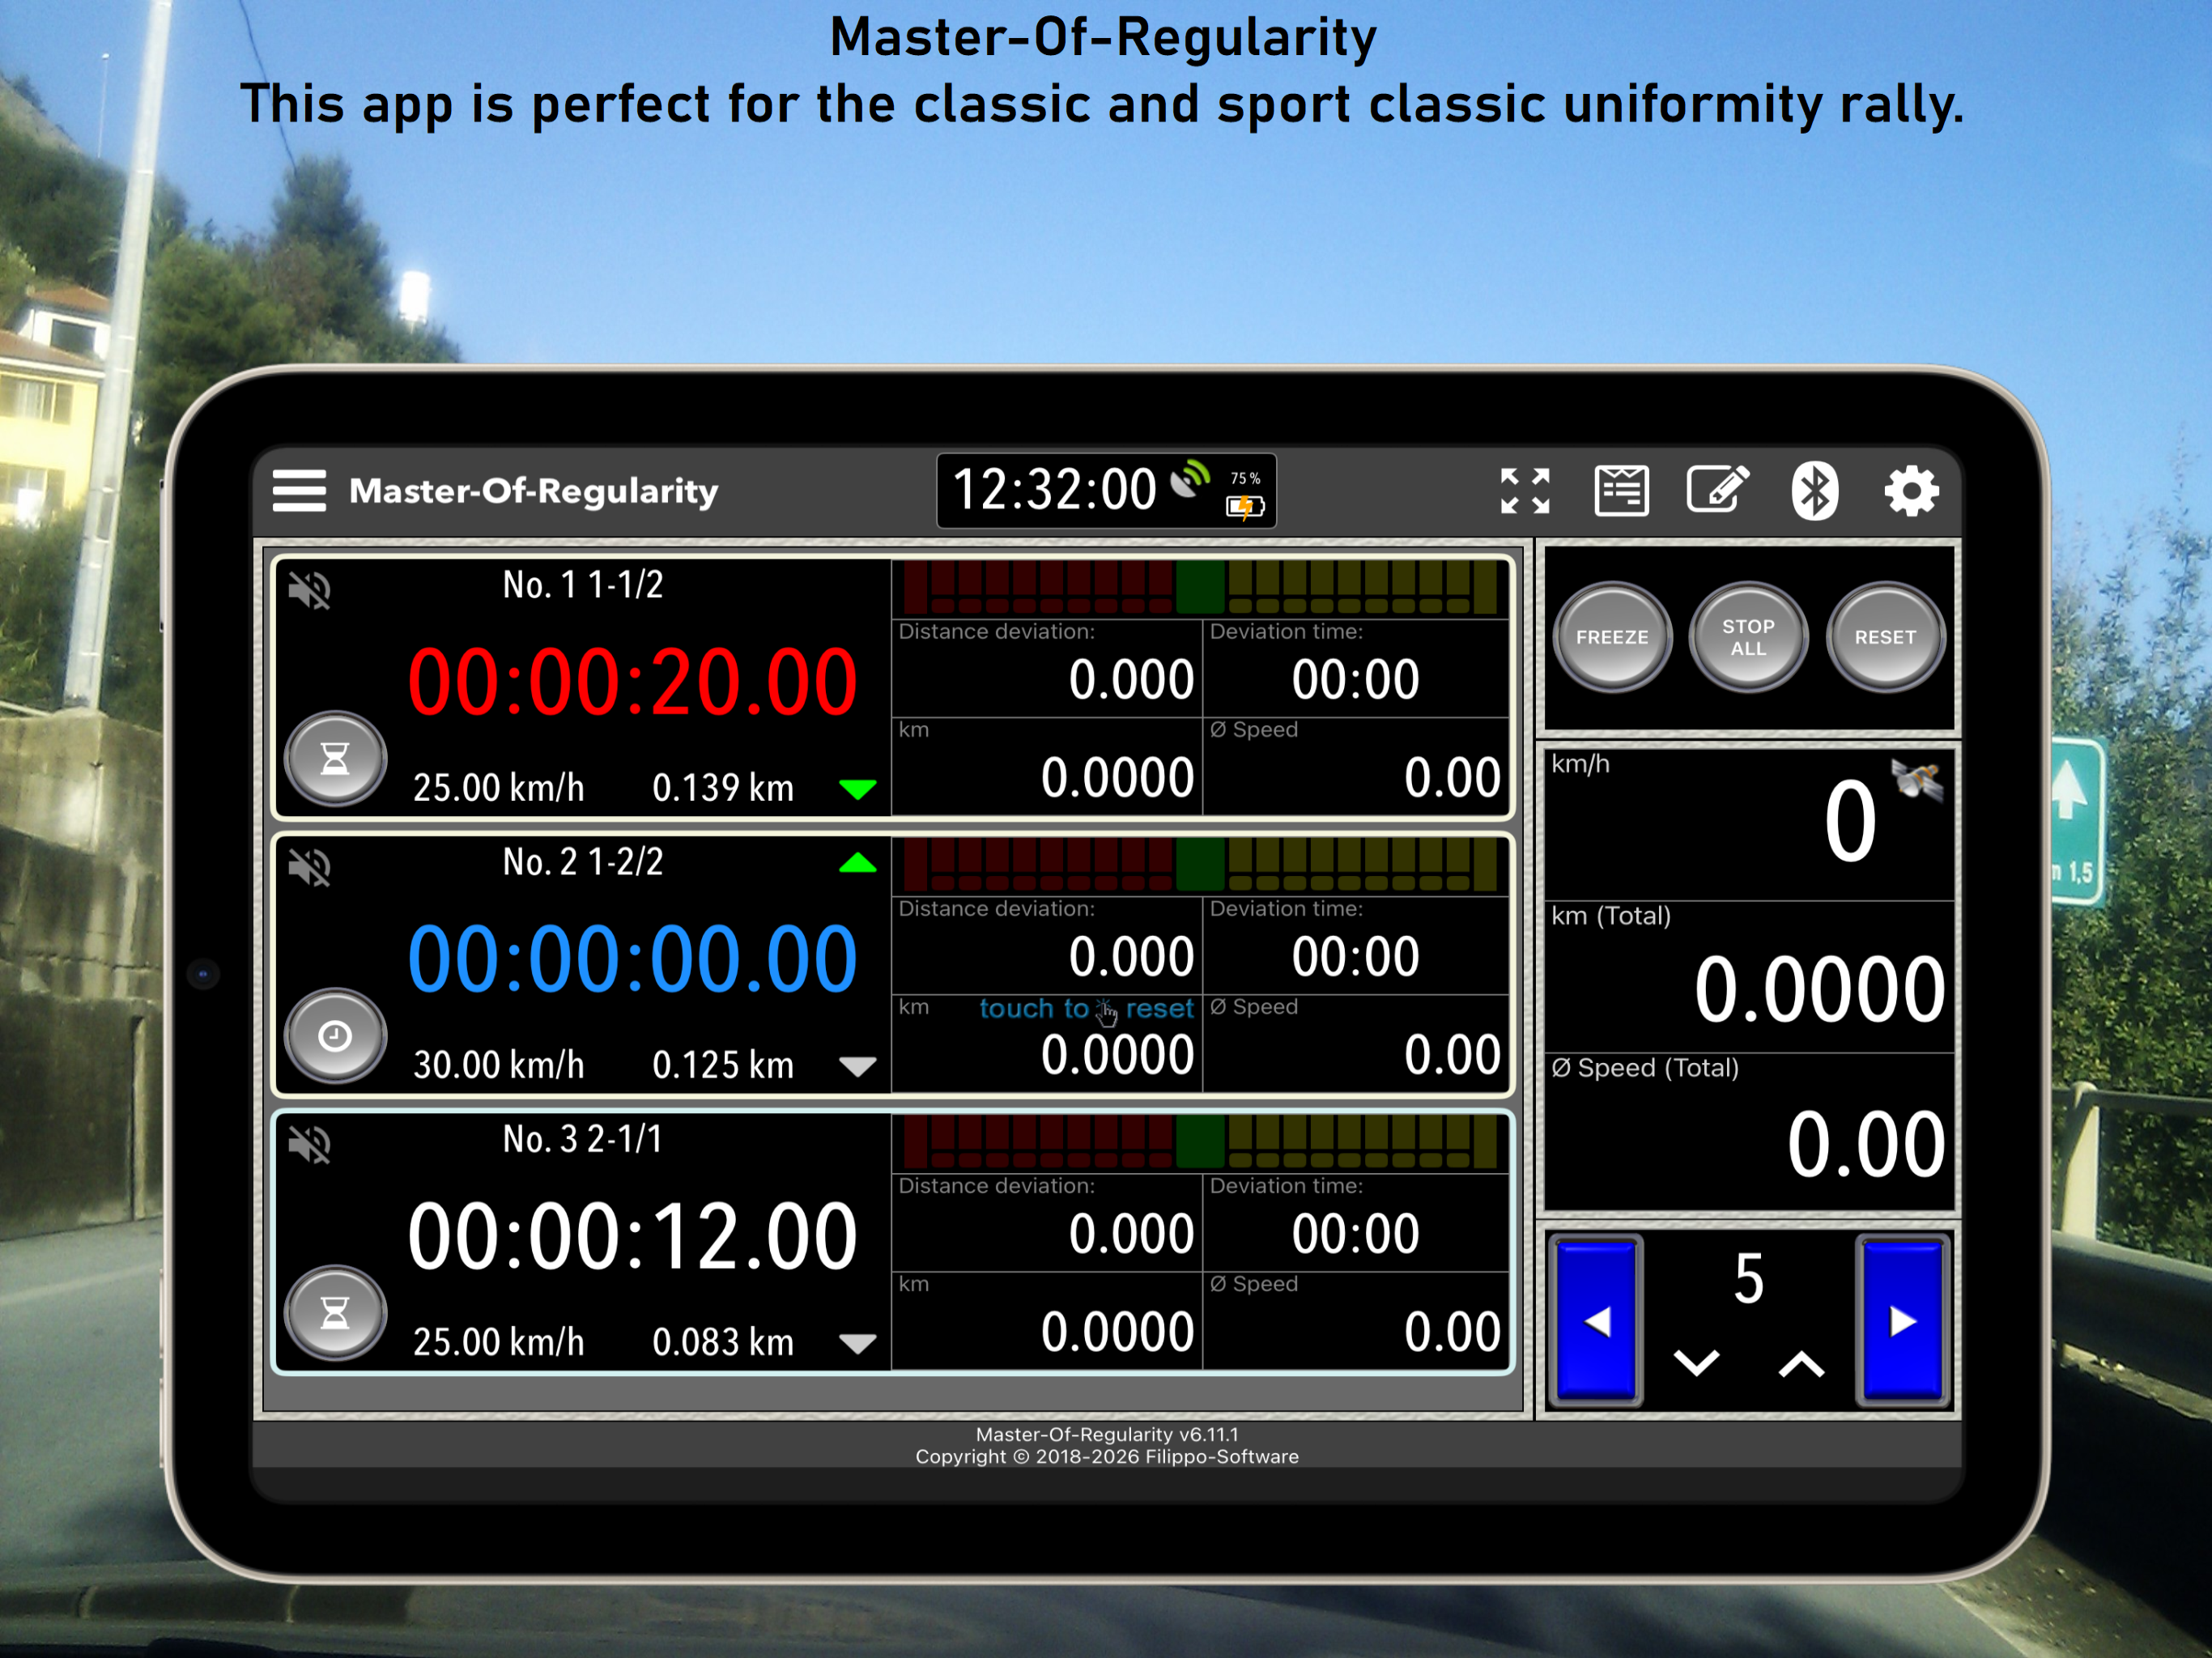The width and height of the screenshot is (2212, 1658).
Task: Toggle mute sound for stage No. 2
Action: [310, 867]
